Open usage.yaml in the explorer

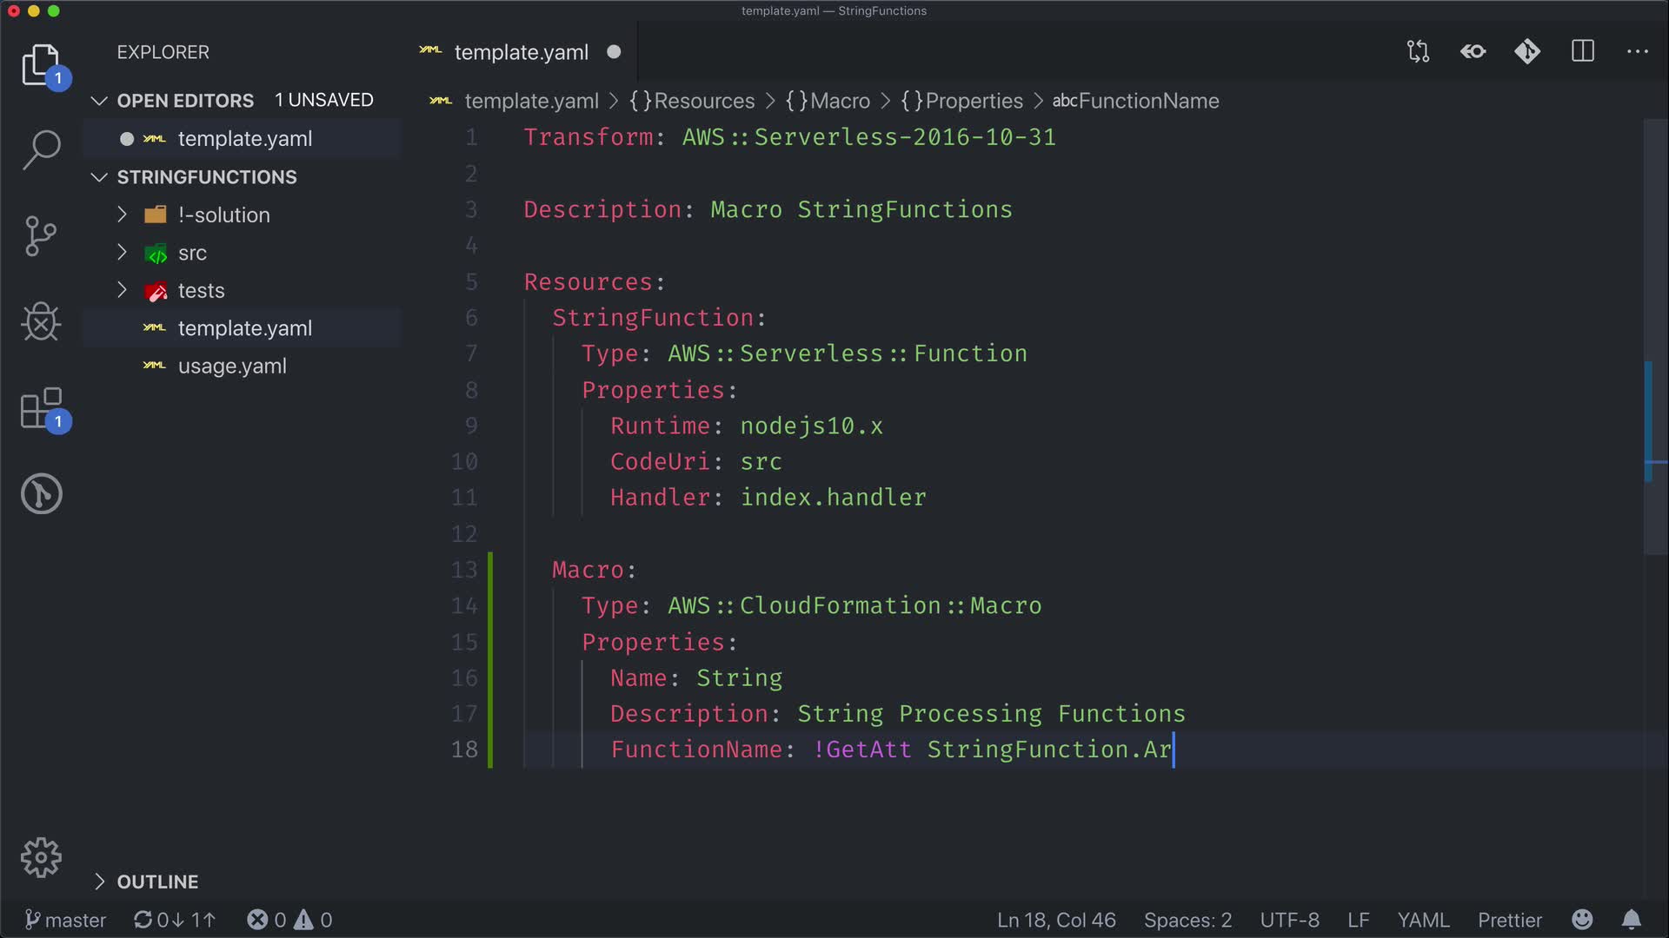232,366
